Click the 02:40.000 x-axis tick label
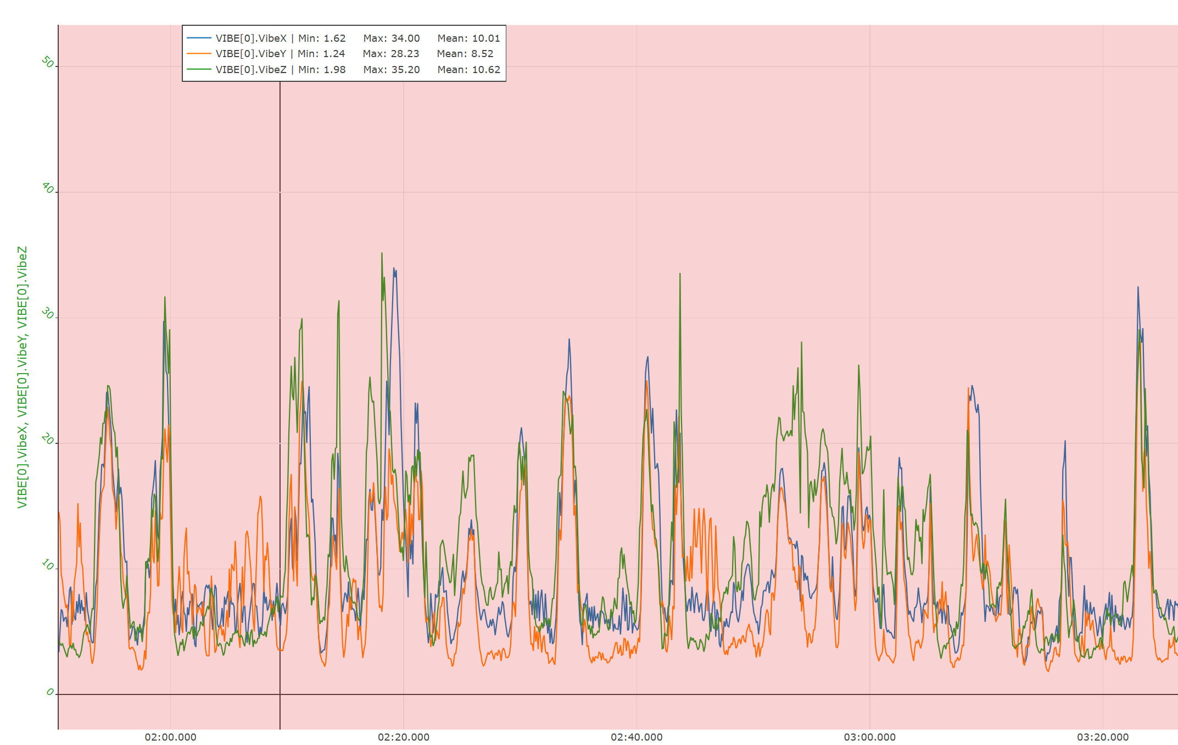The width and height of the screenshot is (1178, 745). [637, 737]
